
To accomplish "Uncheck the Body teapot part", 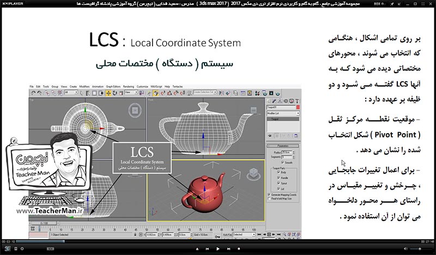I will point(278,172).
